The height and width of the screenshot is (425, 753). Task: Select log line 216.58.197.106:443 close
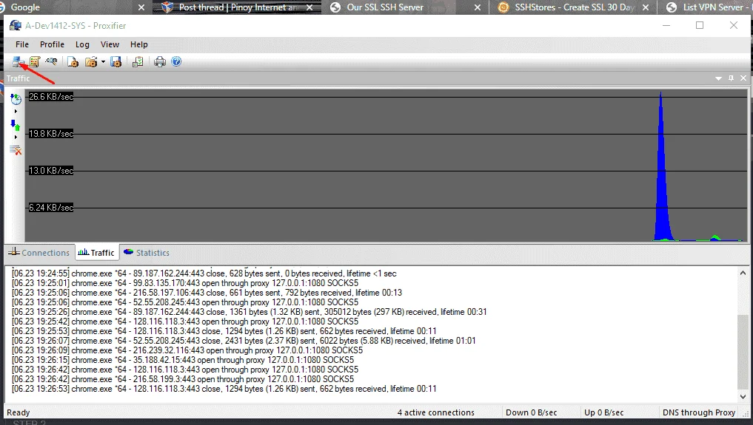207,293
